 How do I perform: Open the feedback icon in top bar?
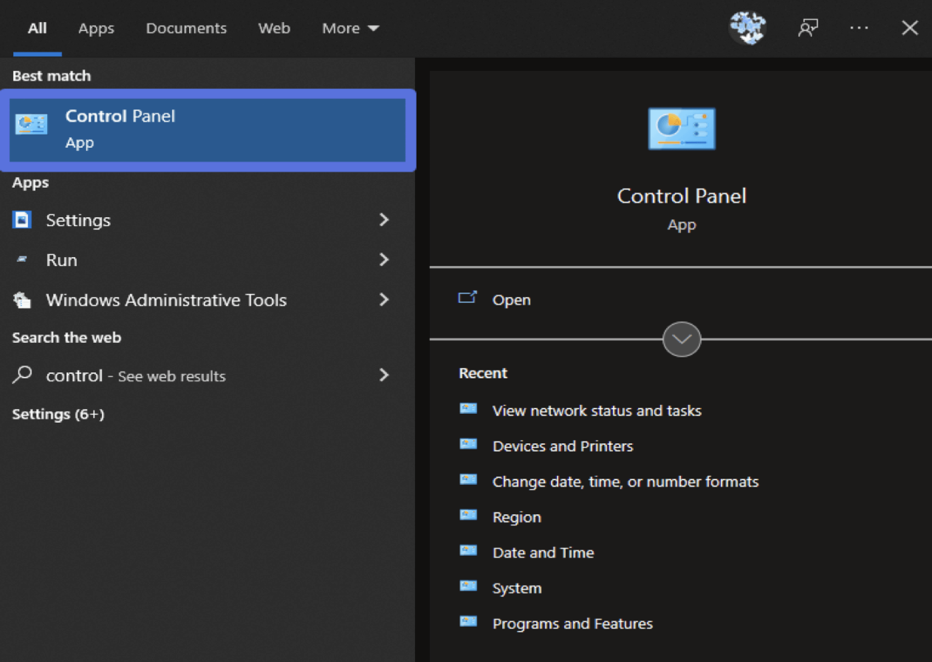[807, 28]
